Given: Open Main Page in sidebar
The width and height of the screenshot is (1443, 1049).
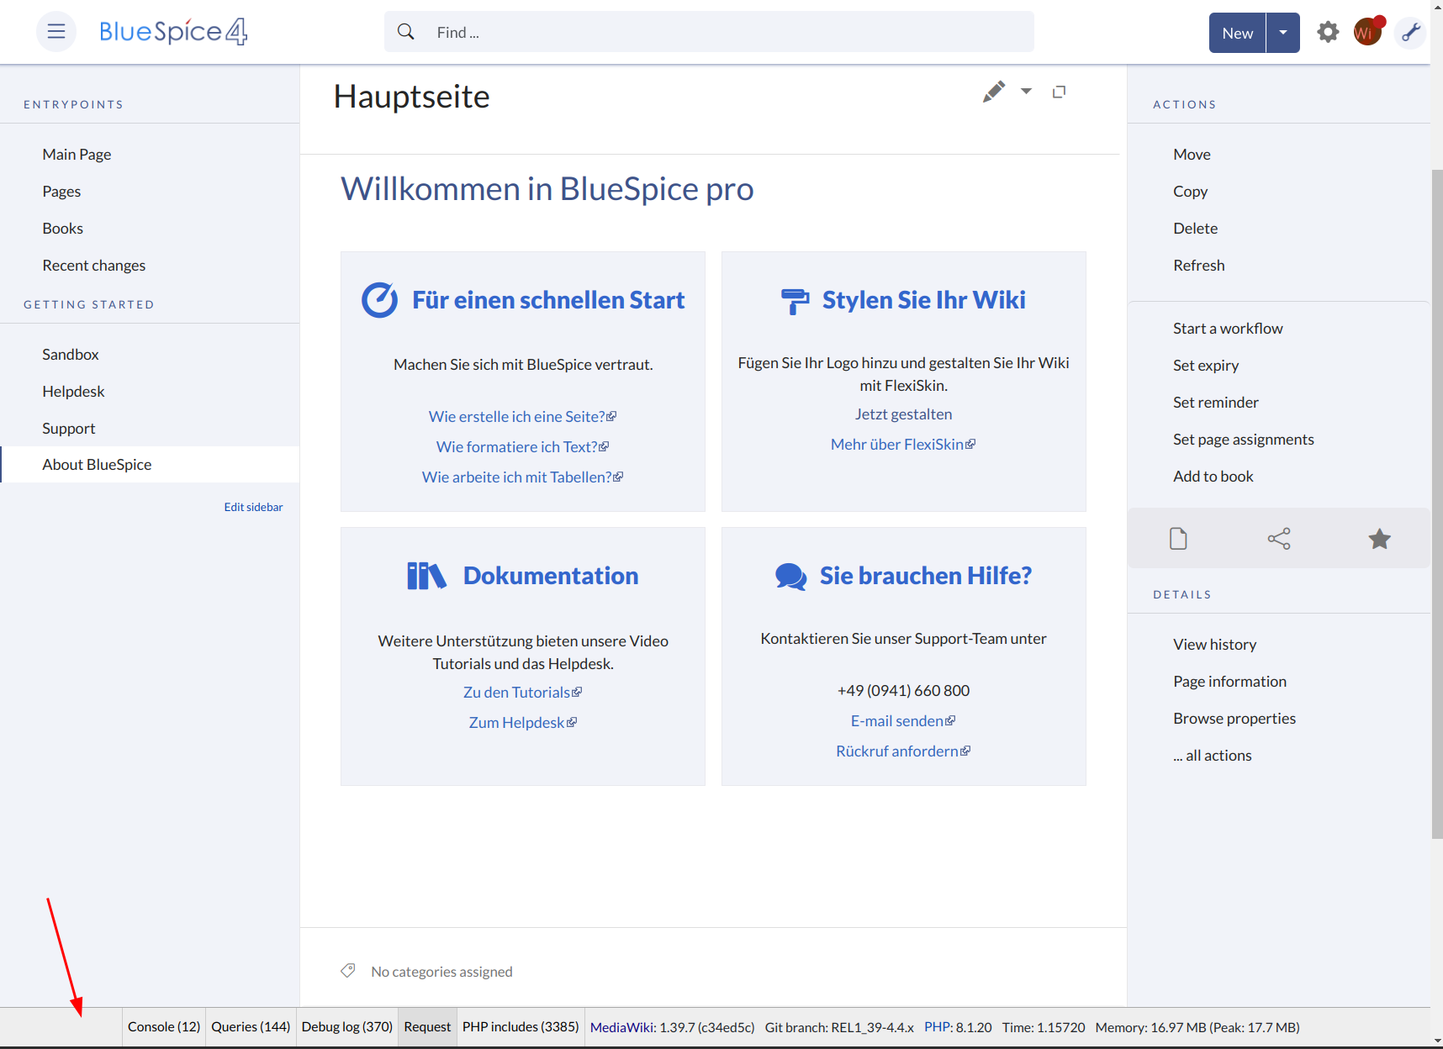Looking at the screenshot, I should click(x=77, y=155).
